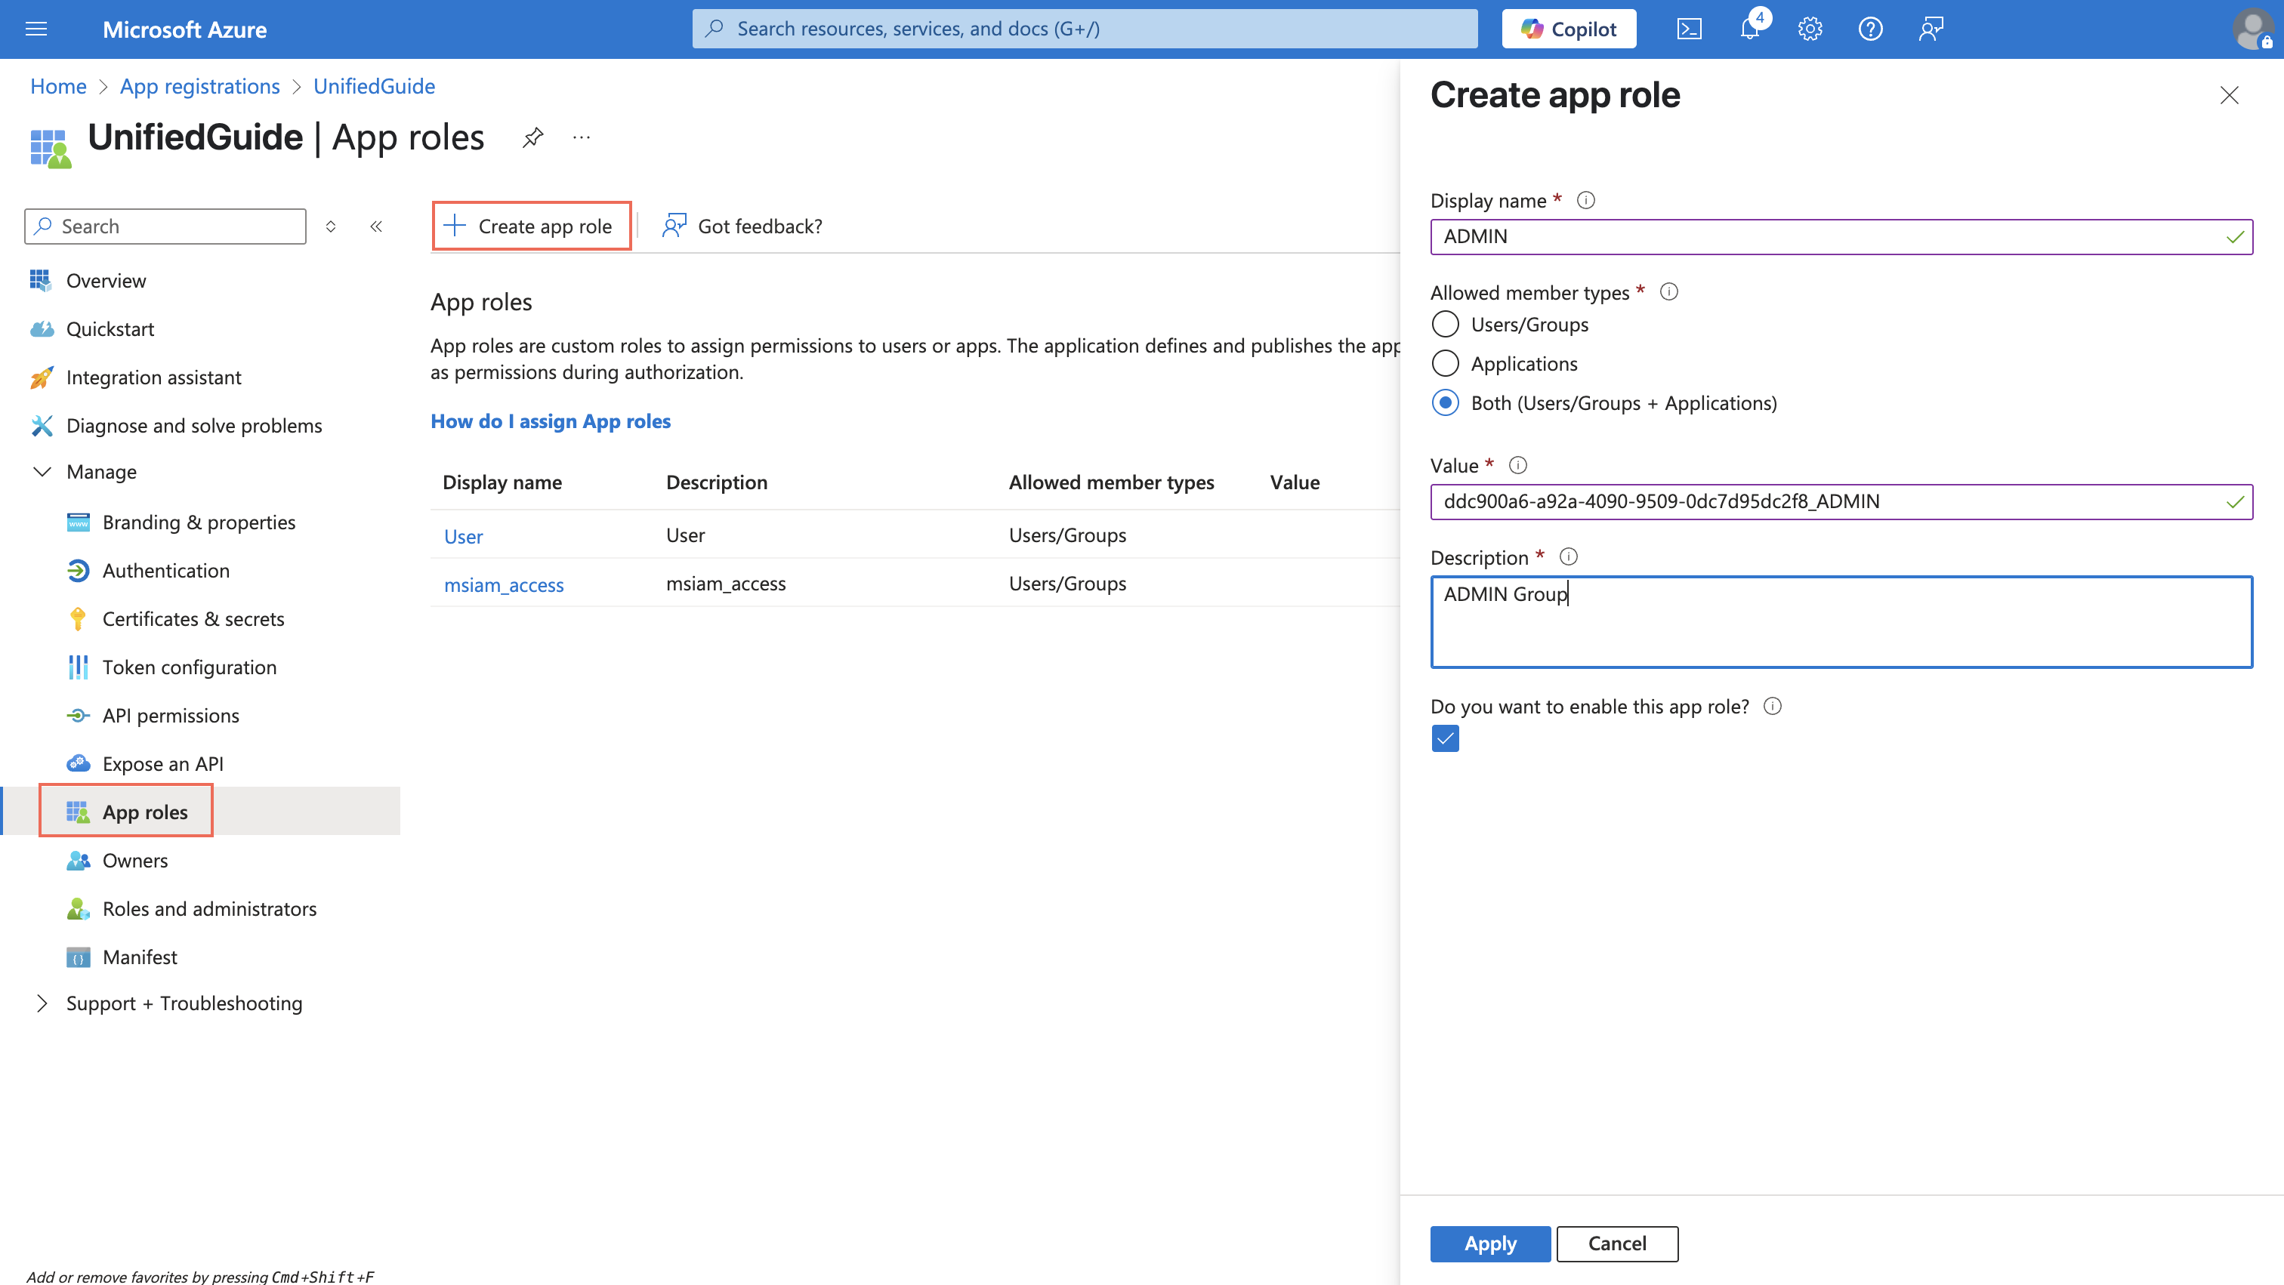The height and width of the screenshot is (1285, 2284).
Task: Open the portal hamburger menu
Action: (x=36, y=29)
